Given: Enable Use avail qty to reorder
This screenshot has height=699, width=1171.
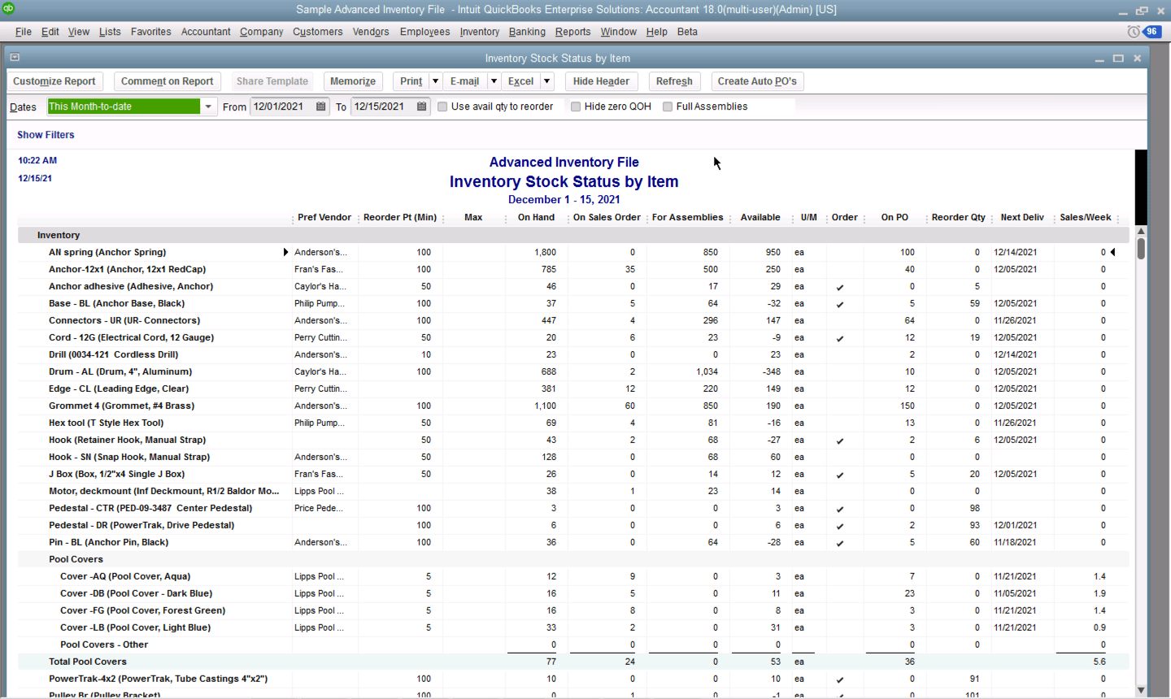Looking at the screenshot, I should (443, 106).
